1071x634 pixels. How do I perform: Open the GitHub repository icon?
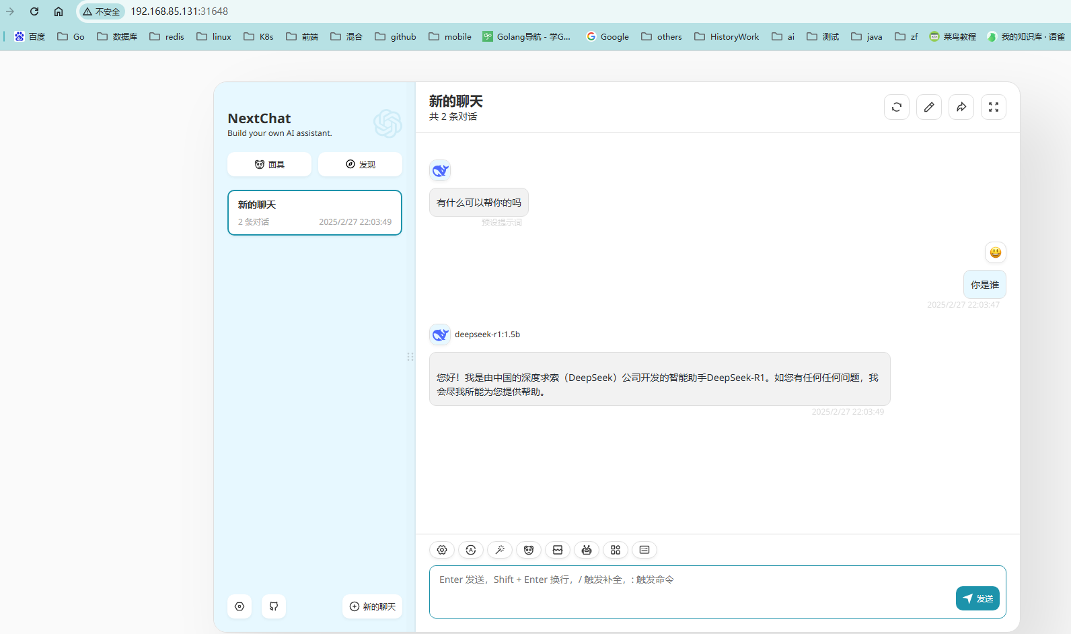coord(274,606)
